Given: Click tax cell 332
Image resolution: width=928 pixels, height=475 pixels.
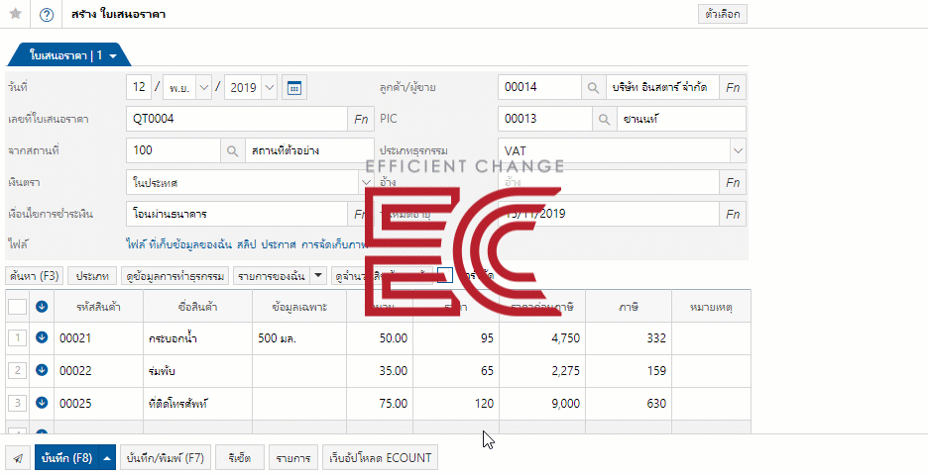Looking at the screenshot, I should (x=629, y=338).
